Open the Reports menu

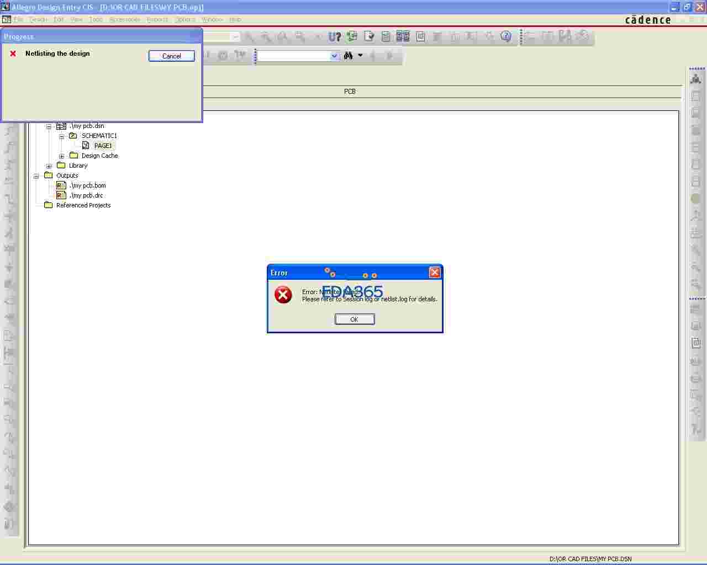tap(157, 19)
